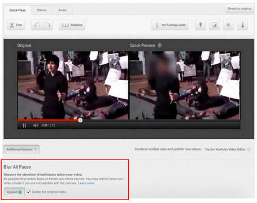Switch to the Quick Fixes tab
Image resolution: width=257 pixels, height=203 pixels.
[18, 10]
